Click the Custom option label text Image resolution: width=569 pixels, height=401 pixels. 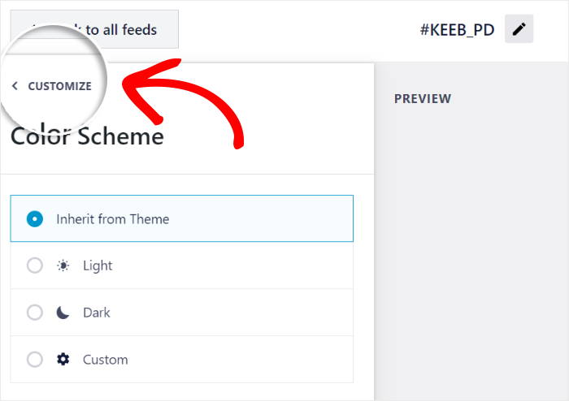(x=105, y=360)
